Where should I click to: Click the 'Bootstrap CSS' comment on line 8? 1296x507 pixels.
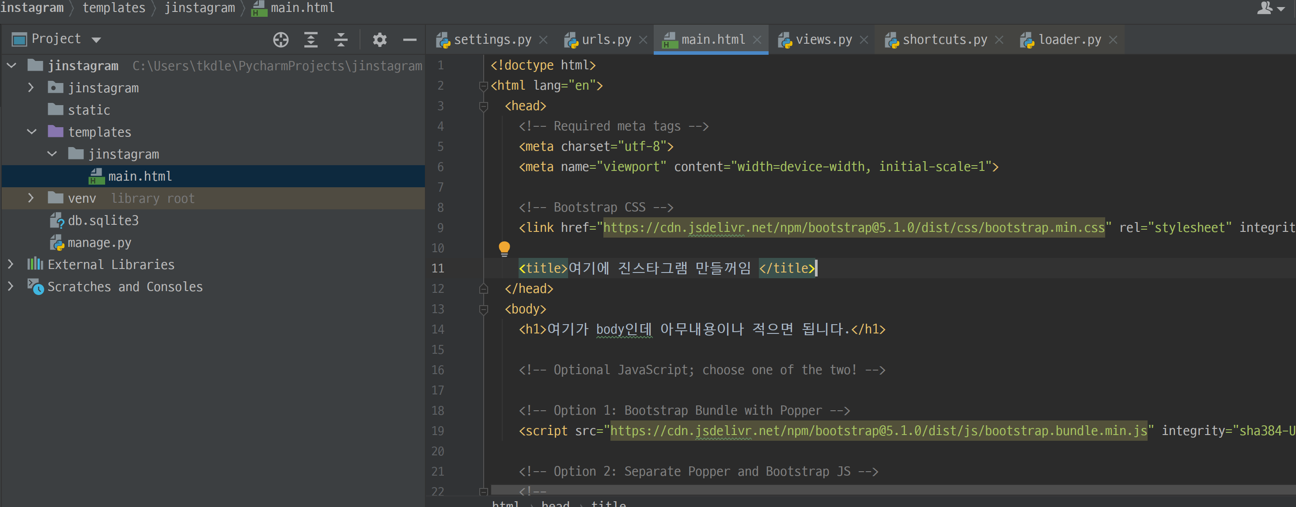(596, 208)
